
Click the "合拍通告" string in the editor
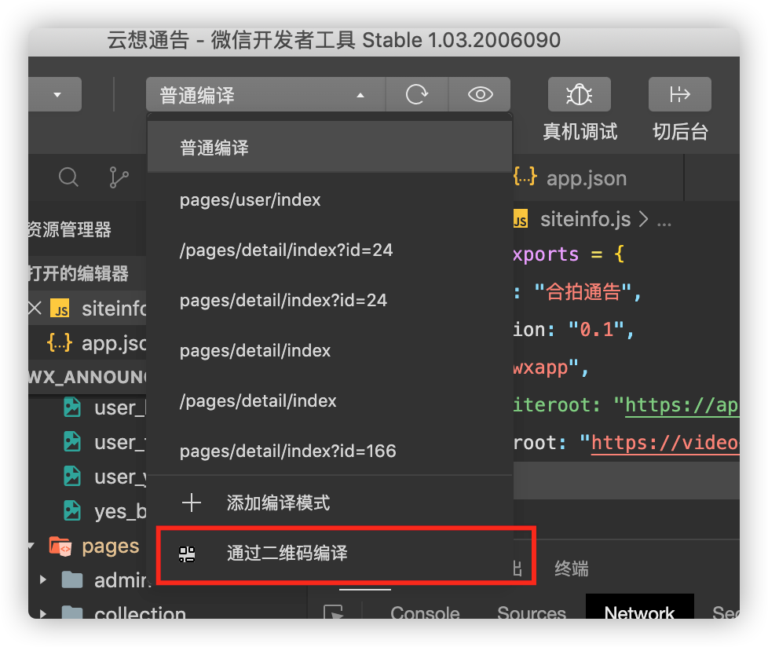point(583,292)
